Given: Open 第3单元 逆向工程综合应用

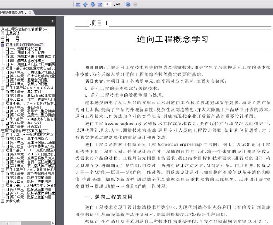Looking at the screenshot, I should tap(32, 99).
